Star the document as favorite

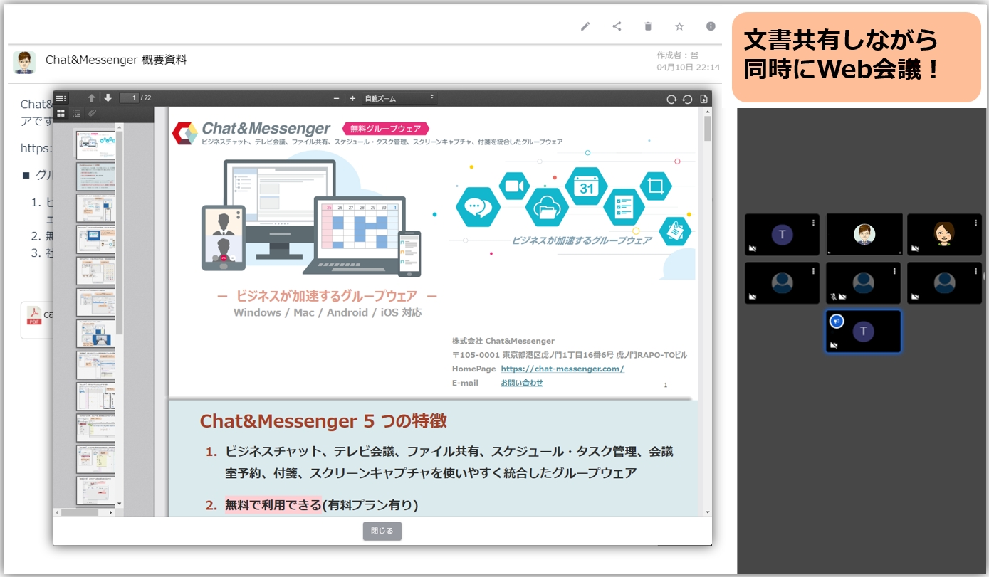[x=679, y=26]
